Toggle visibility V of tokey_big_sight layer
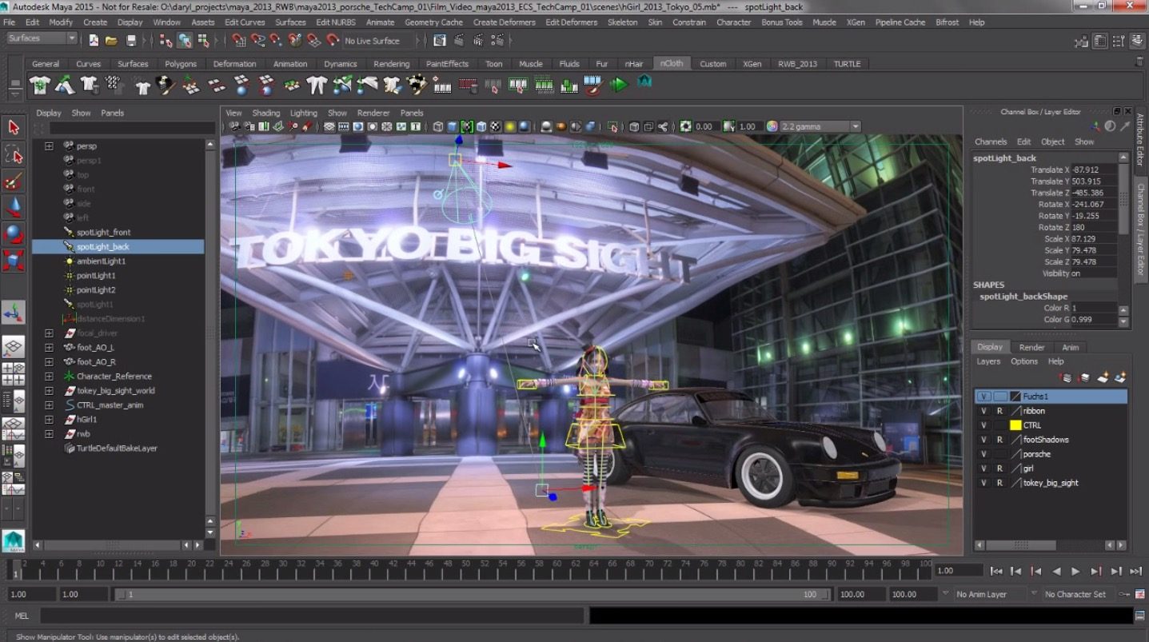Viewport: 1149px width, 642px height. tap(983, 483)
